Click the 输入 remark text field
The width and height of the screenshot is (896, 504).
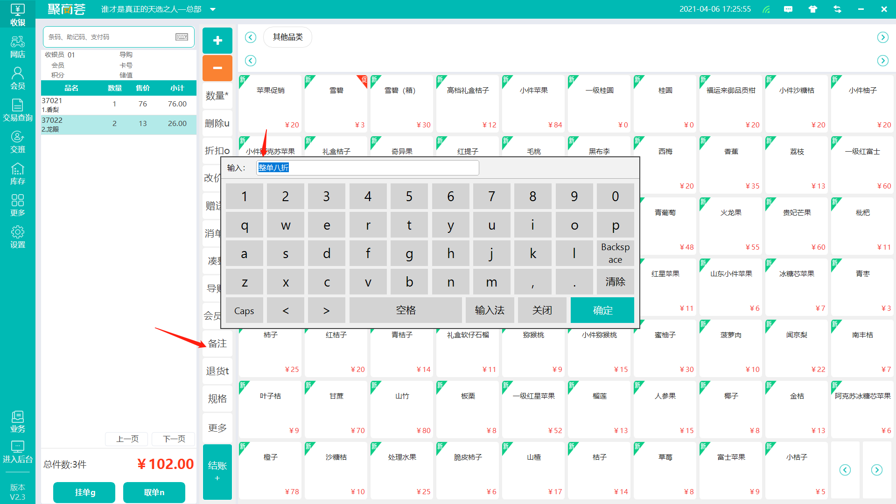368,168
